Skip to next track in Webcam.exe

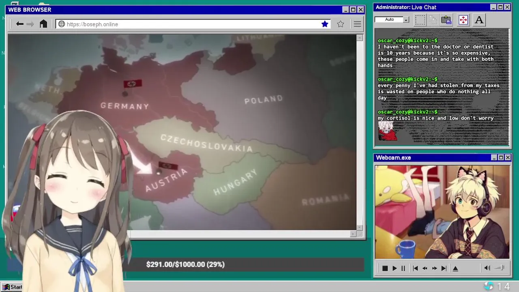(444, 268)
